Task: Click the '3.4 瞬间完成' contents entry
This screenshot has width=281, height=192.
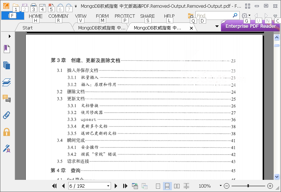Action: pos(70,140)
